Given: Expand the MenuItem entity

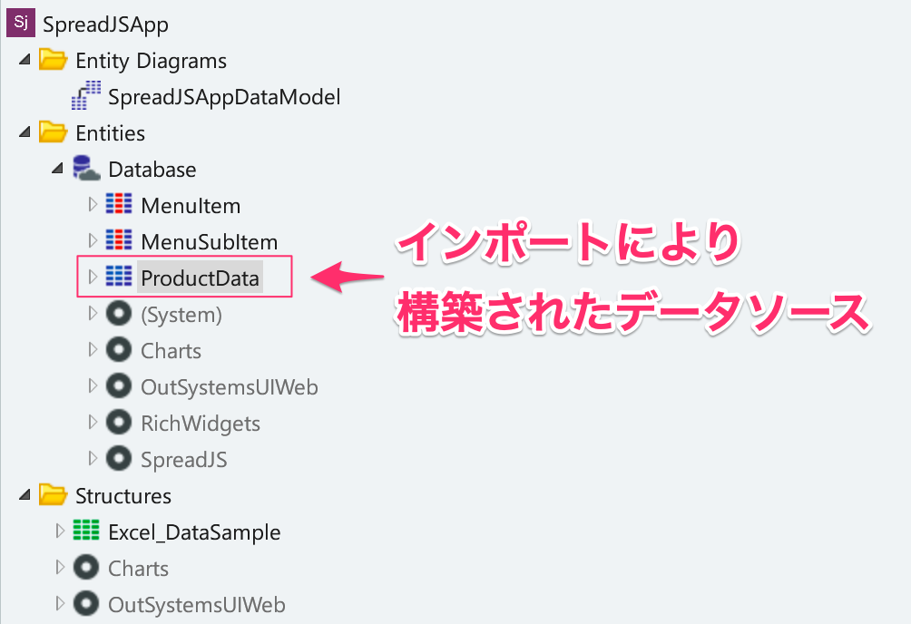Looking at the screenshot, I should (92, 204).
